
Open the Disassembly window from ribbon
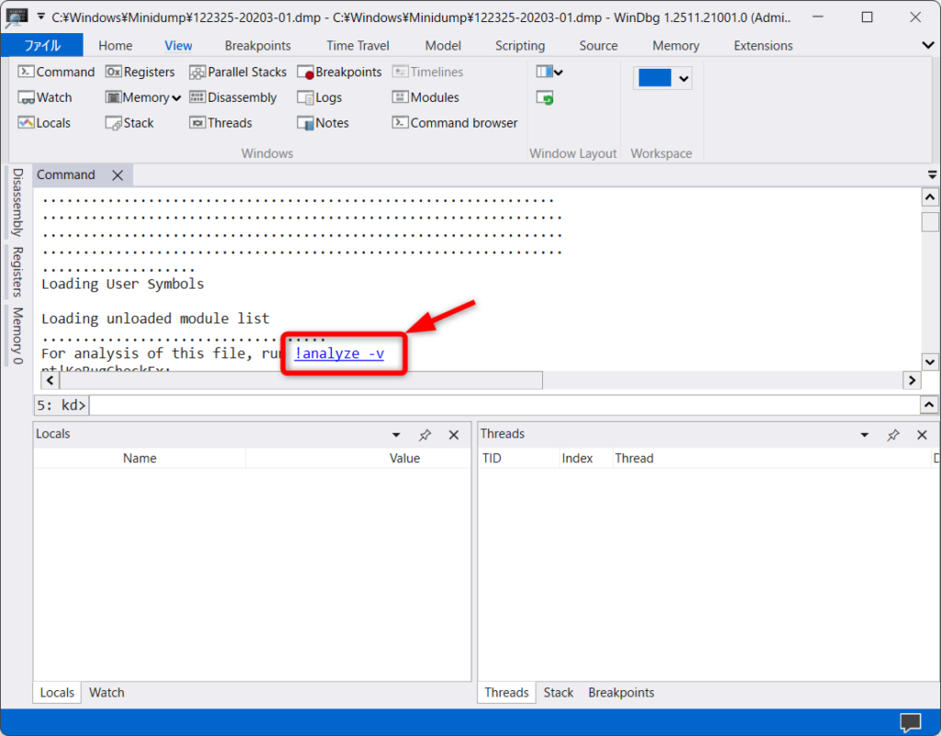coord(232,97)
